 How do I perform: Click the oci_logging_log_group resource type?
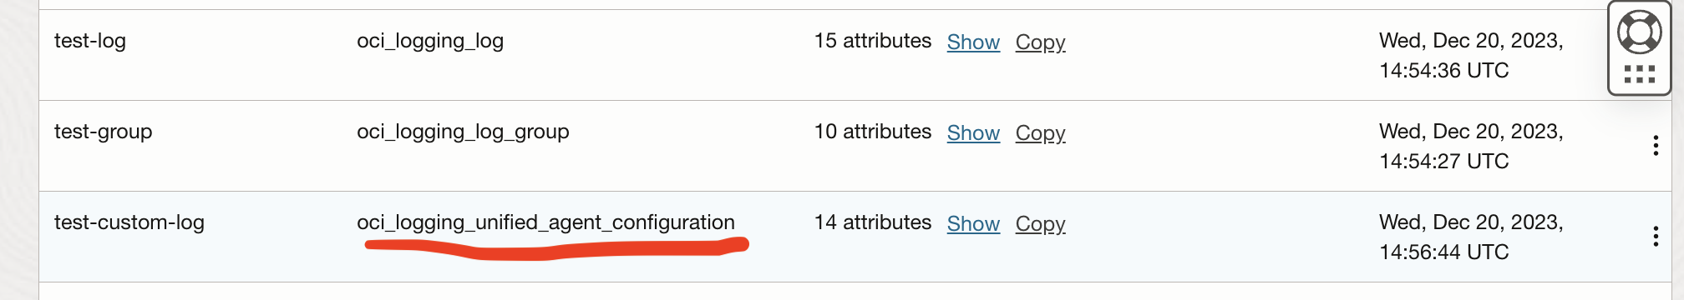pos(463,132)
